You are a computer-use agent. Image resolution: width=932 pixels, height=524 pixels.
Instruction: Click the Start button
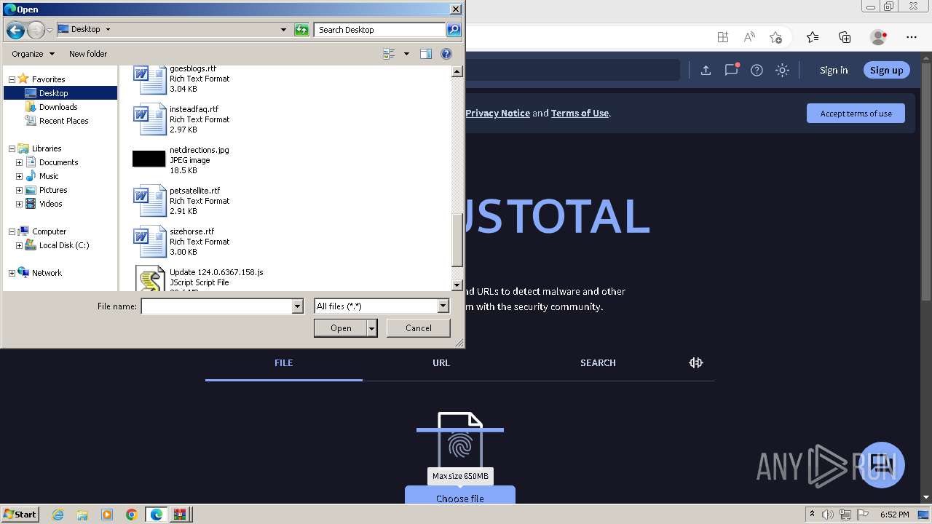[x=20, y=514]
